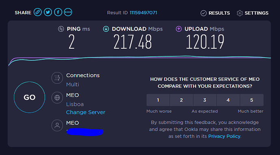Click the download arrow icon
Screen dimensions: 280x155
(x=106, y=29)
